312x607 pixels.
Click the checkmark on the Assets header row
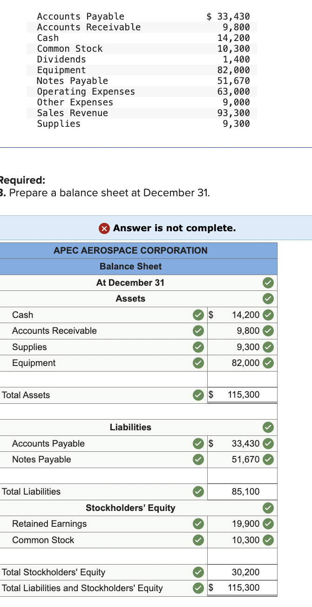point(268,298)
